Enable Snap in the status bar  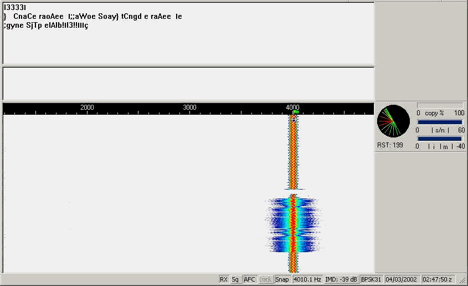[x=282, y=279]
